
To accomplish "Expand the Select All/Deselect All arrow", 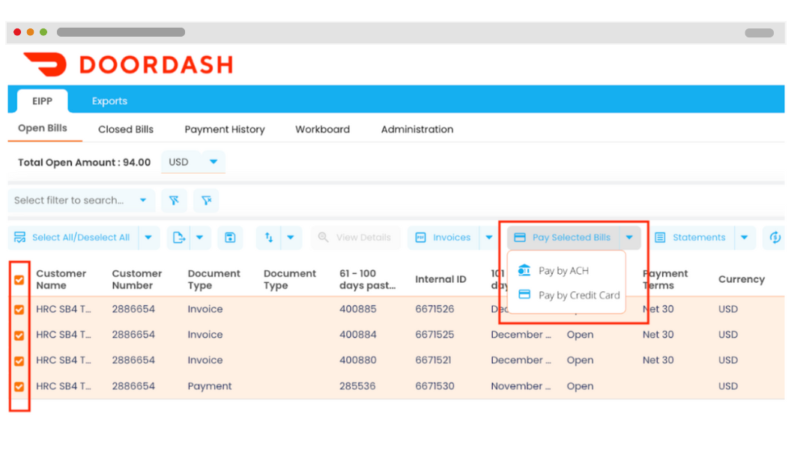I will (148, 238).
